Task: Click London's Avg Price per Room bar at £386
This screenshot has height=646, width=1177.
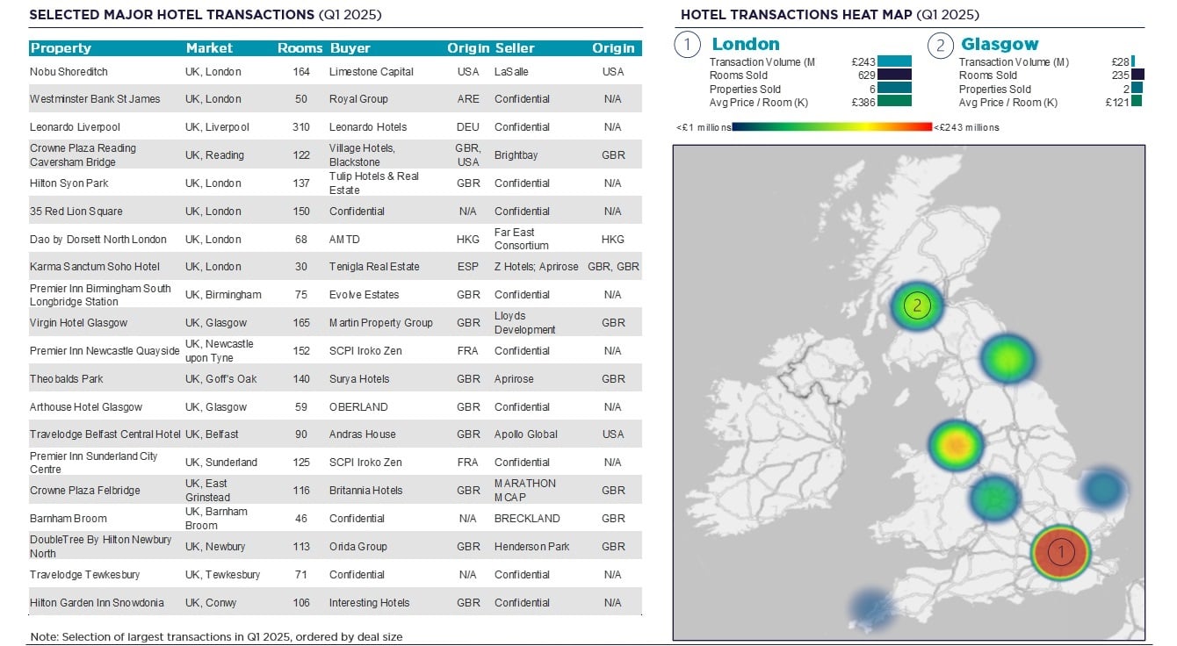Action: point(894,102)
